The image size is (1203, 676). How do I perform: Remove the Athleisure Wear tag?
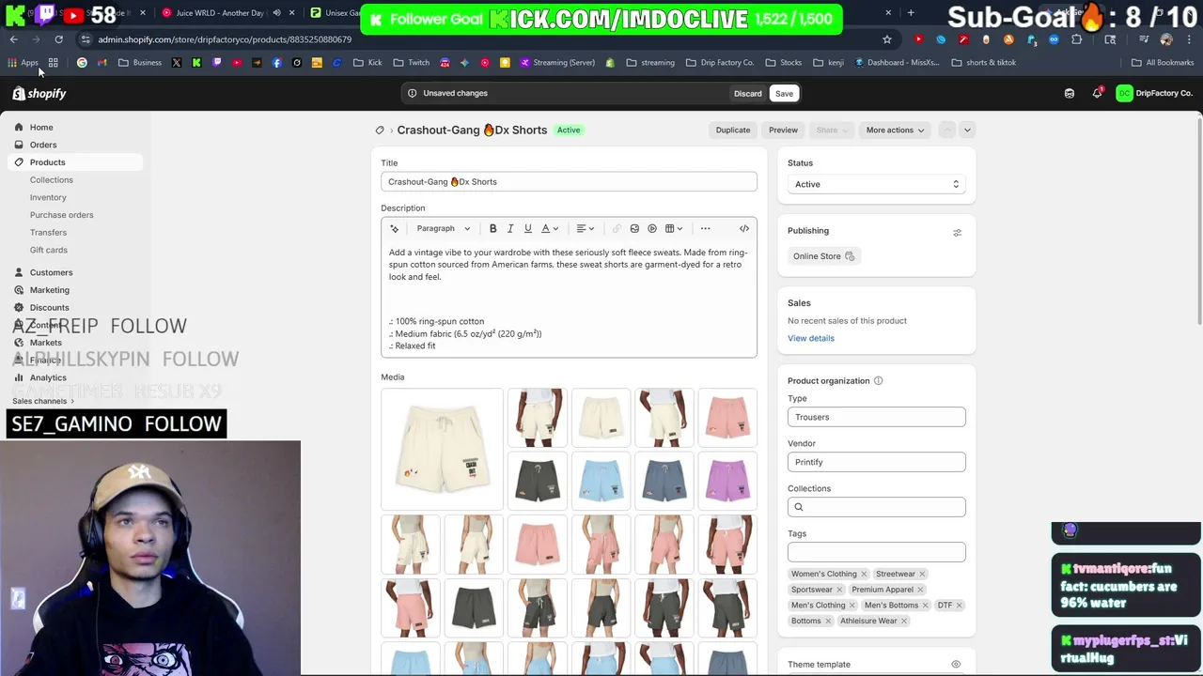[904, 621]
